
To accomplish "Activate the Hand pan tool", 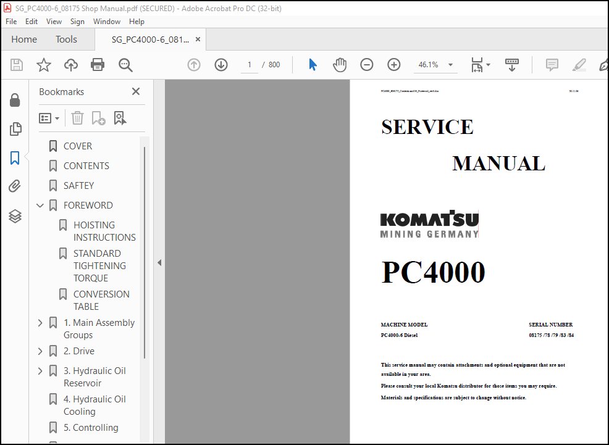I will pos(340,65).
